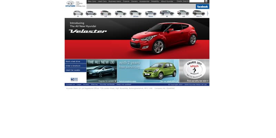Click the Hyundai logo
This screenshot has width=276, height=138.
coord(70,4)
